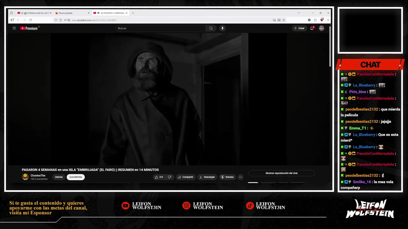
Task: Click the Instagram icon in overlay
Action: (x=186, y=206)
